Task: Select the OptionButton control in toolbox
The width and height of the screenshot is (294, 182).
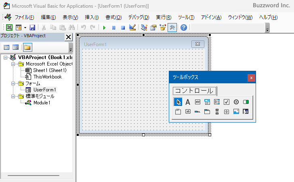Action: coord(236,102)
